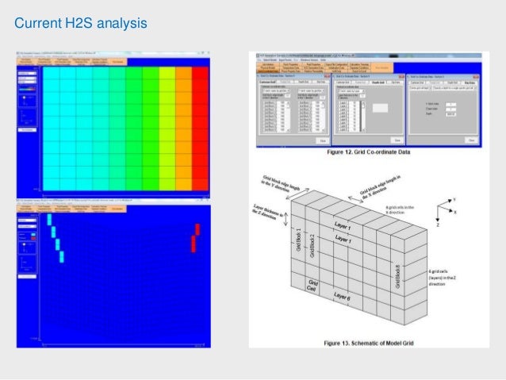
Task: Click layer list scrollbar in Section Y dialog
Action: click(363, 117)
